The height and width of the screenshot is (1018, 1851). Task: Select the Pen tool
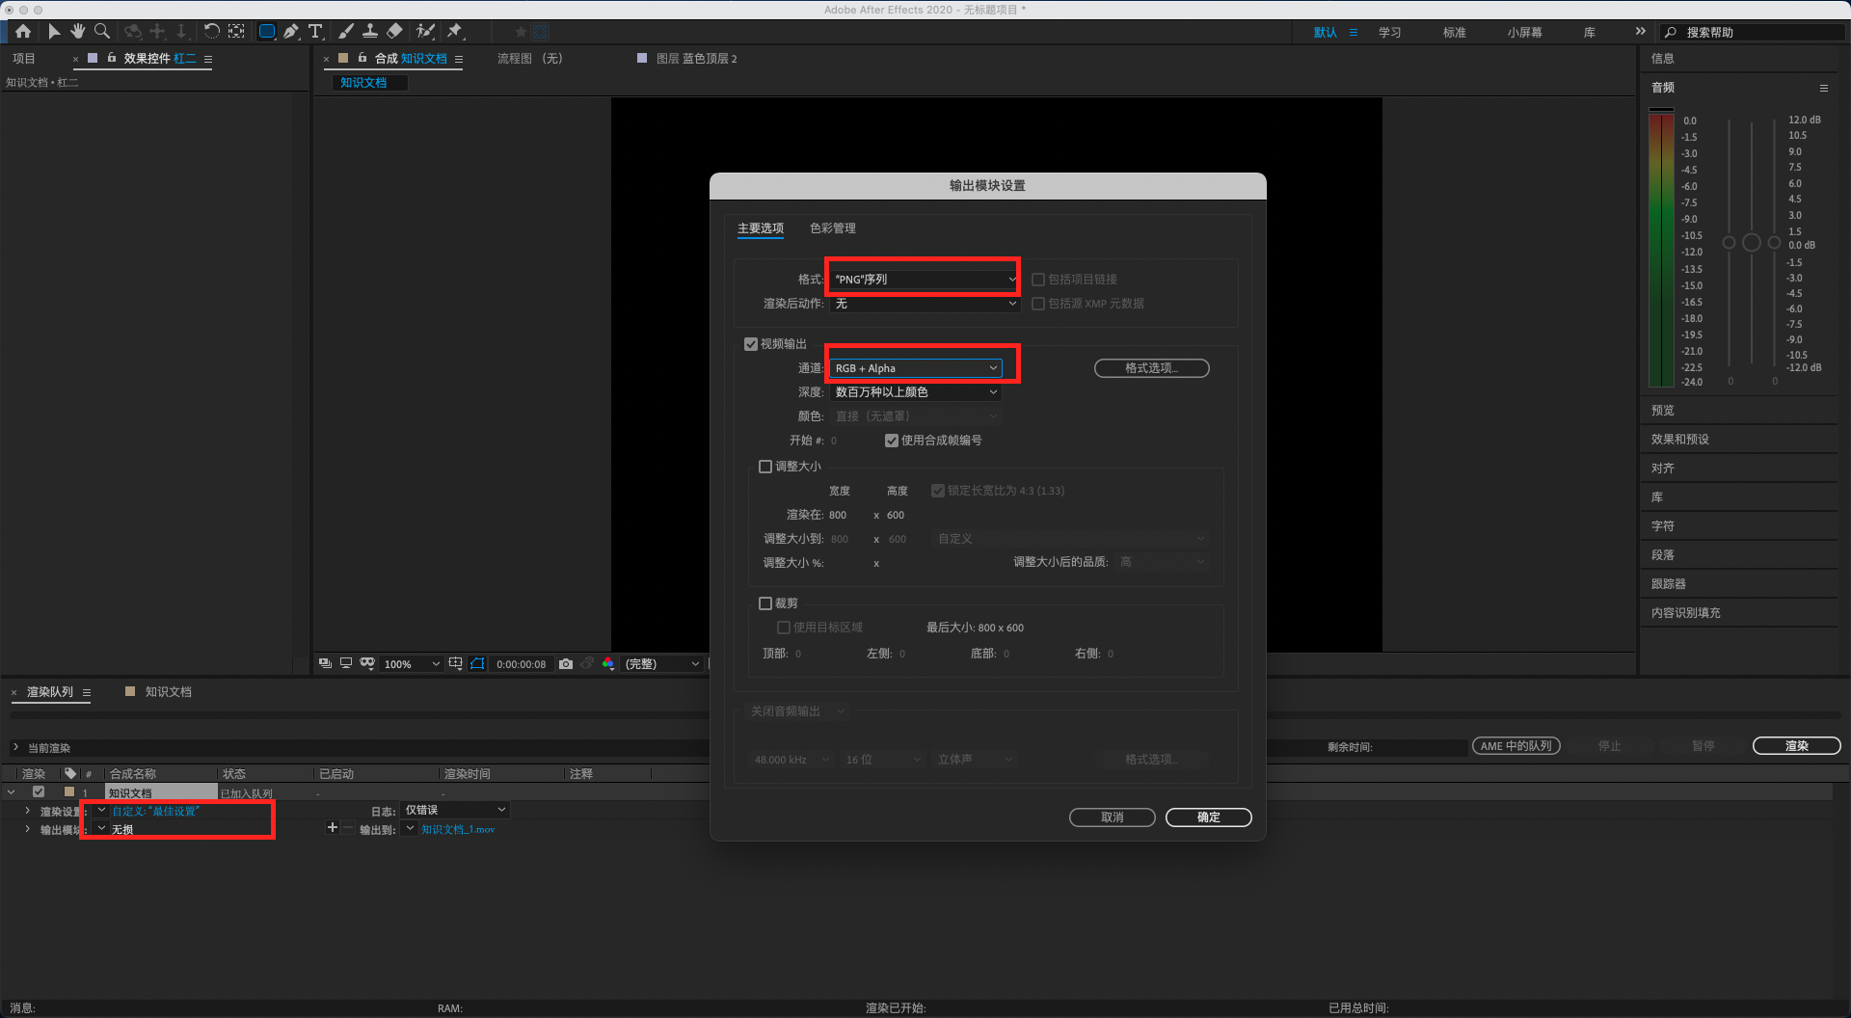[x=291, y=32]
